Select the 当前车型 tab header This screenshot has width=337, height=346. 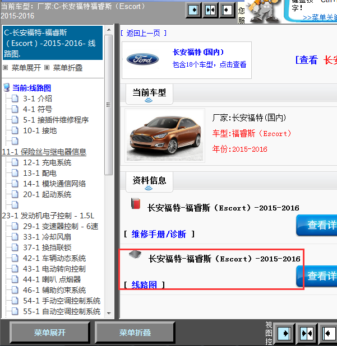[149, 94]
